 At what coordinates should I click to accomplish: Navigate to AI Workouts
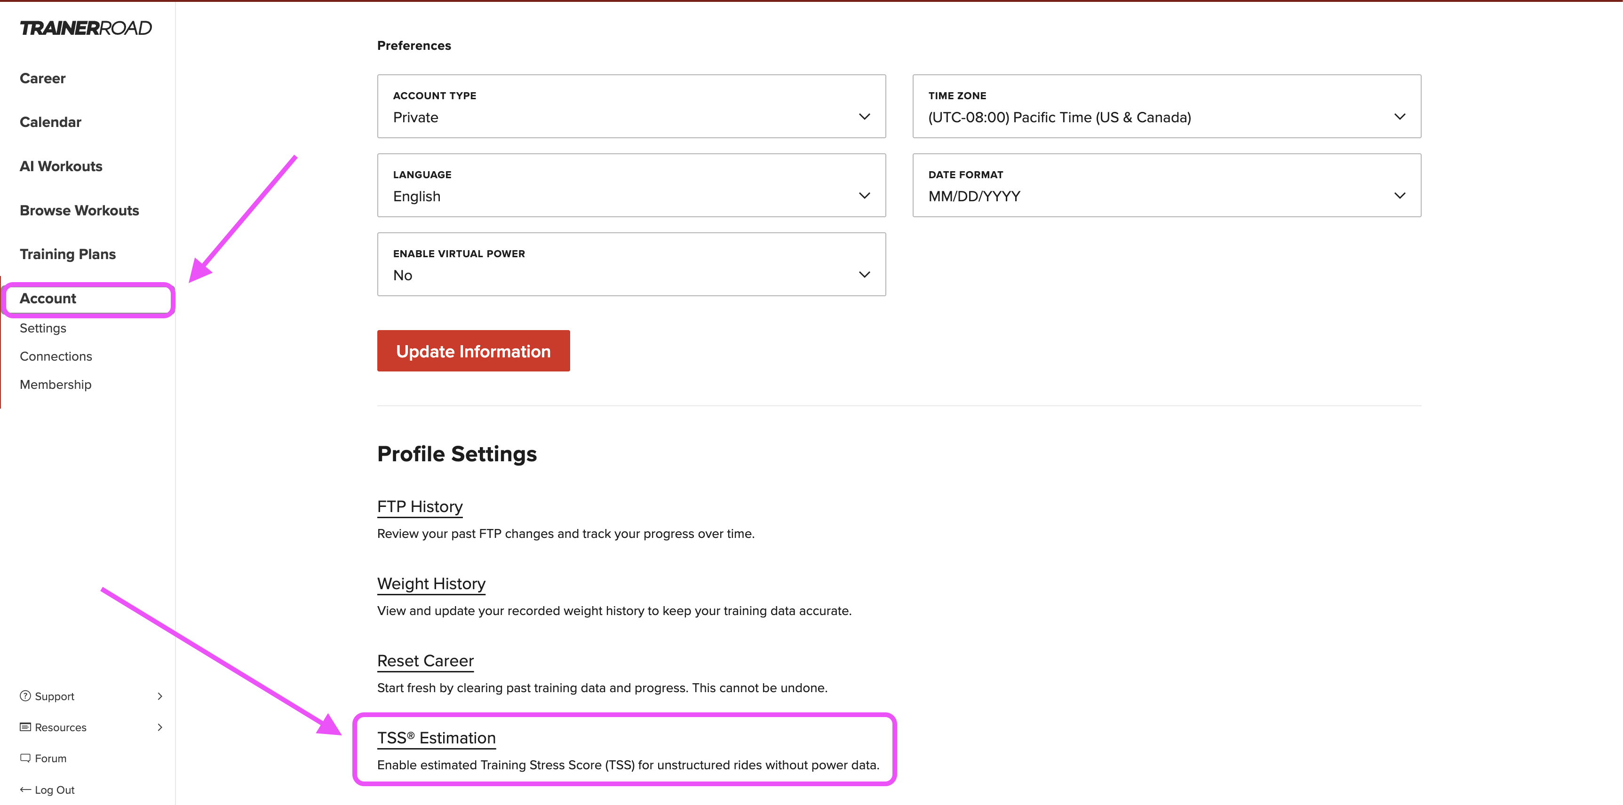(61, 166)
